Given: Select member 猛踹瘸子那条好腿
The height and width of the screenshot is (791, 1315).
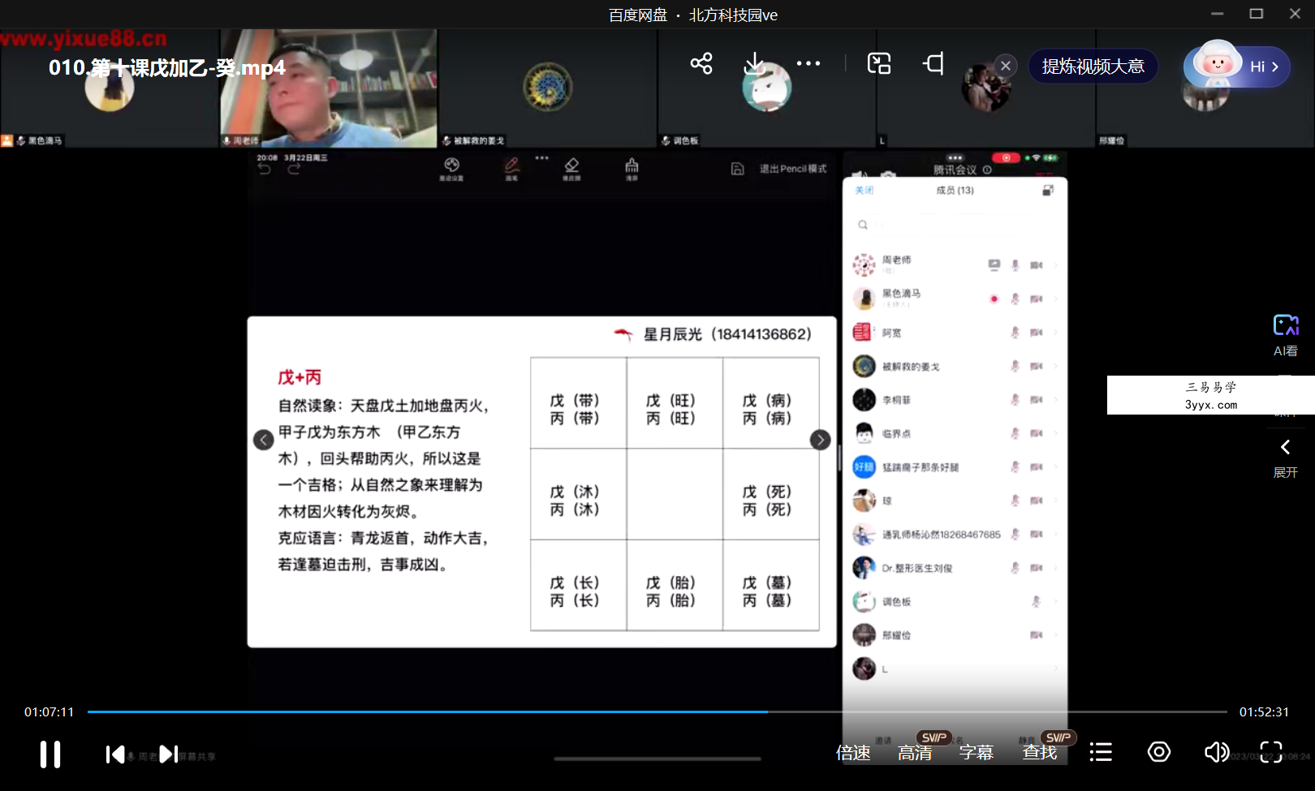Looking at the screenshot, I should pyautogui.click(x=955, y=466).
